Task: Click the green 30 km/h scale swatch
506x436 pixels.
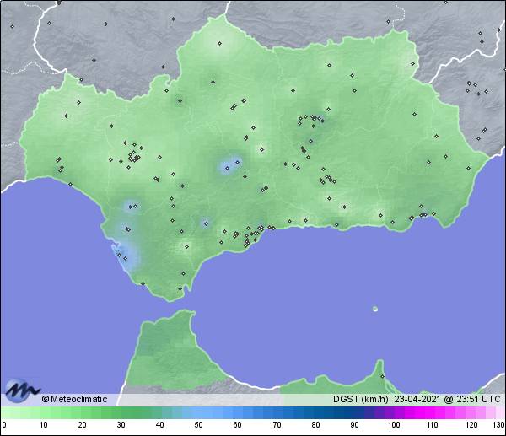Action: (121, 413)
